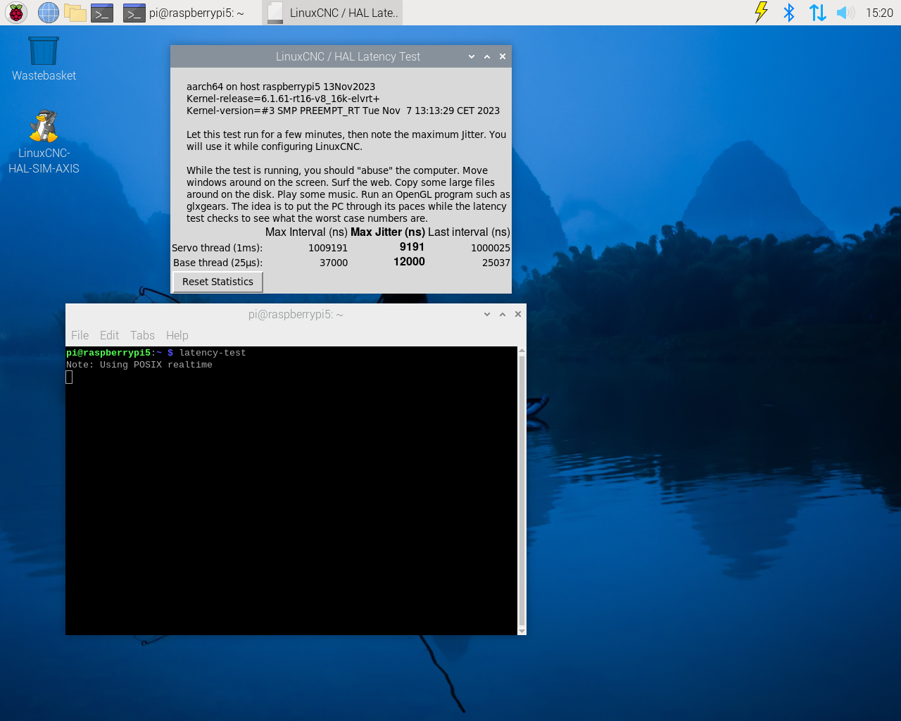Click the Max Jitter (ns) column header
Viewport: 901px width, 721px height.
pos(388,232)
